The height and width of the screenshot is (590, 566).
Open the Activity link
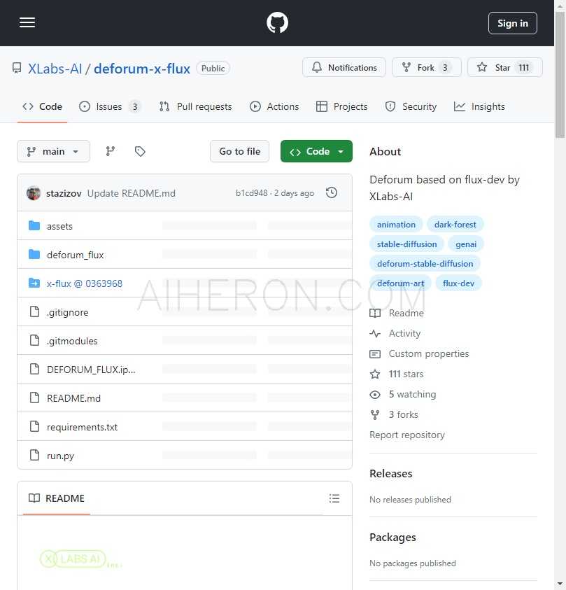pyautogui.click(x=395, y=333)
